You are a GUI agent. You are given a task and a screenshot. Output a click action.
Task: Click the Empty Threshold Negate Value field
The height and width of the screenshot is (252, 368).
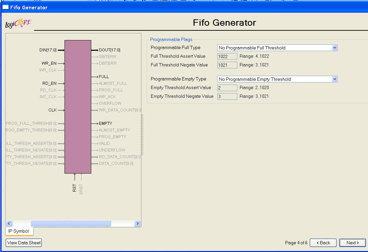coord(227,96)
